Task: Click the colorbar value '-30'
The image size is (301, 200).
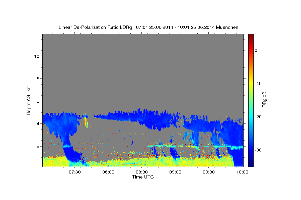Action: point(258,150)
